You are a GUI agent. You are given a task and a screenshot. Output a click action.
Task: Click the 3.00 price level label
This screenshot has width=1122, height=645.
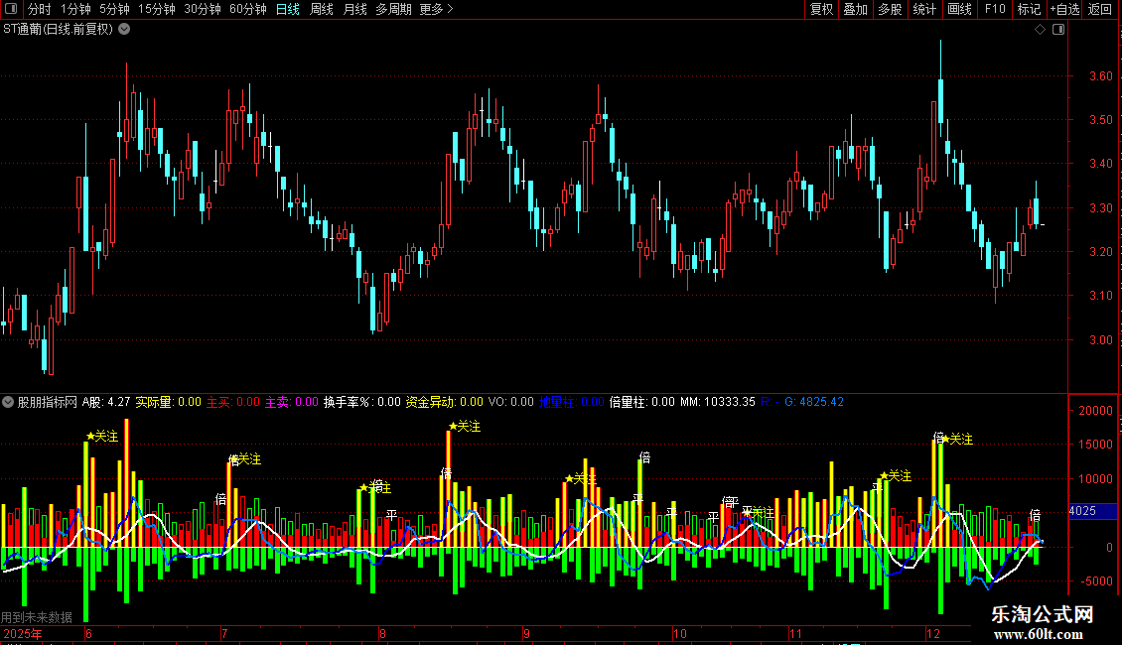pos(1100,339)
